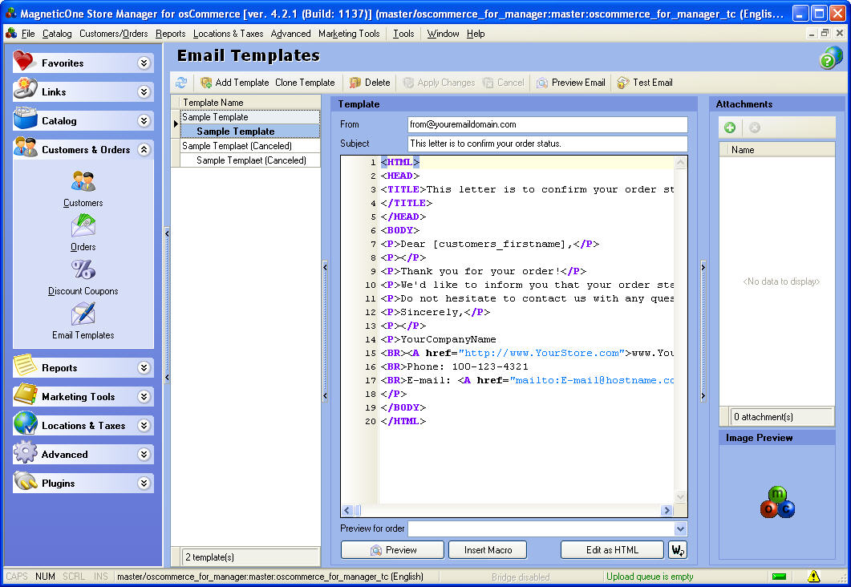Screen dimensions: 851x587
Task: Open the Help menu
Action: [x=476, y=34]
